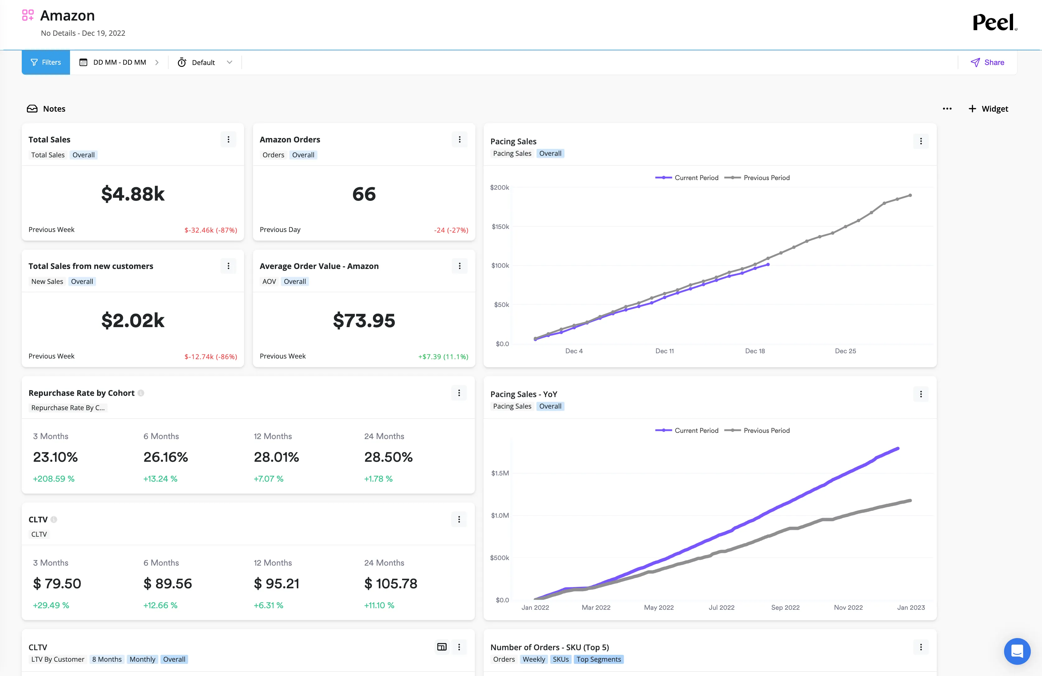Screen dimensions: 1042x676
Task: Open Amazon Orders widget kebab menu
Action: tap(459, 140)
